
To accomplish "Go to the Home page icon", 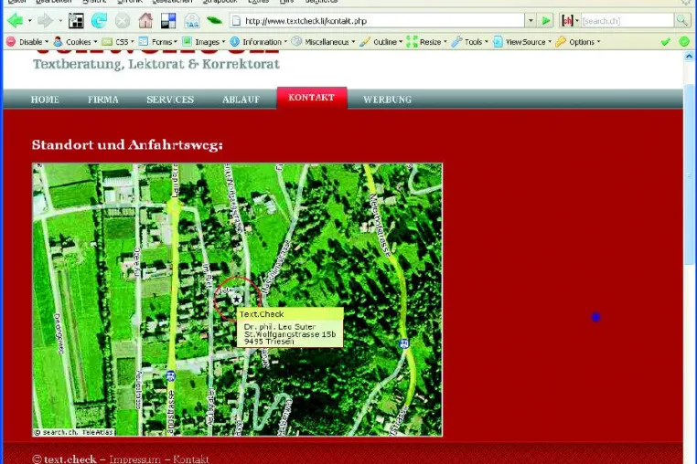I will pos(145,20).
